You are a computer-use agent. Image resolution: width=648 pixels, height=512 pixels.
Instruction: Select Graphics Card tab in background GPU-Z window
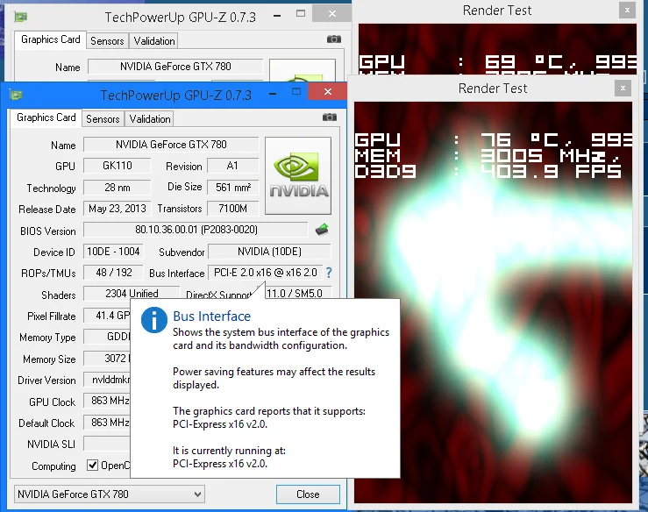[50, 39]
